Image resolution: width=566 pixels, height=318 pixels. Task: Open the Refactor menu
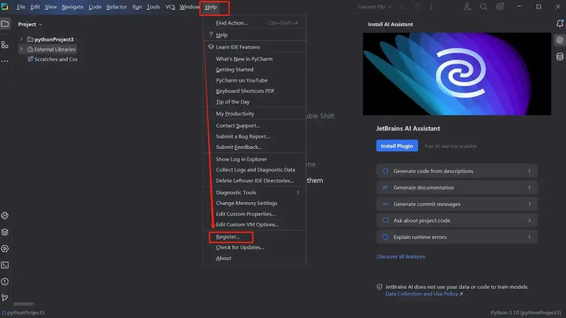tap(116, 7)
